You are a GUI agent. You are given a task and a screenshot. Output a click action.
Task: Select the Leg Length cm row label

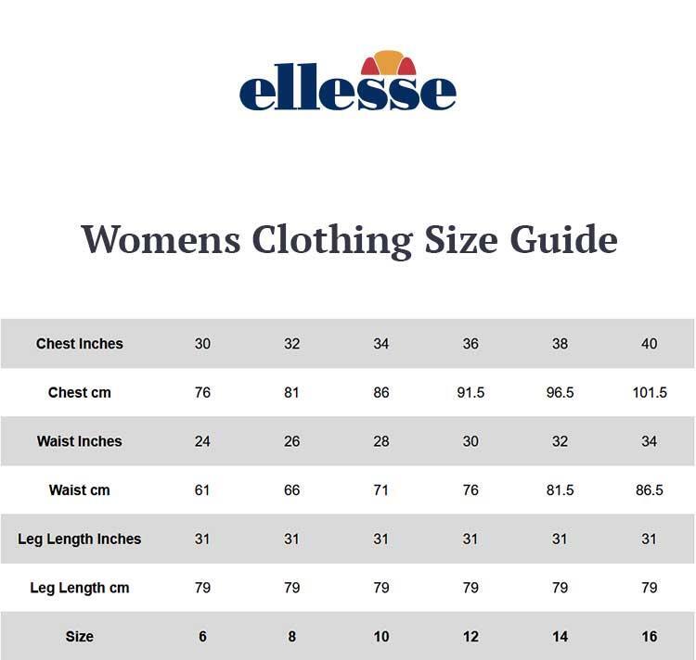coord(80,588)
